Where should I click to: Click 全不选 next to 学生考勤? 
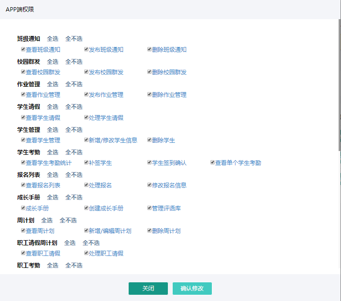point(74,152)
